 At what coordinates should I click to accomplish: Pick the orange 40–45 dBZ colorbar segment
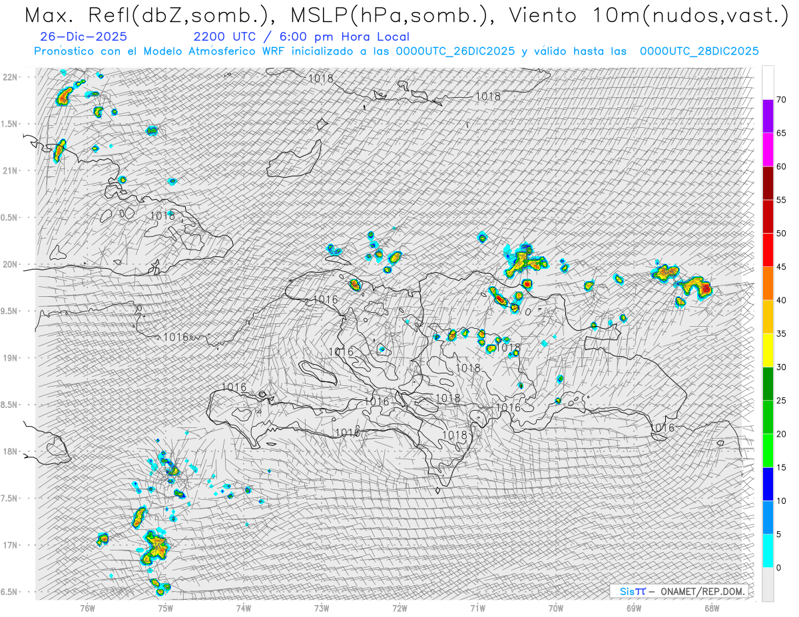(768, 284)
